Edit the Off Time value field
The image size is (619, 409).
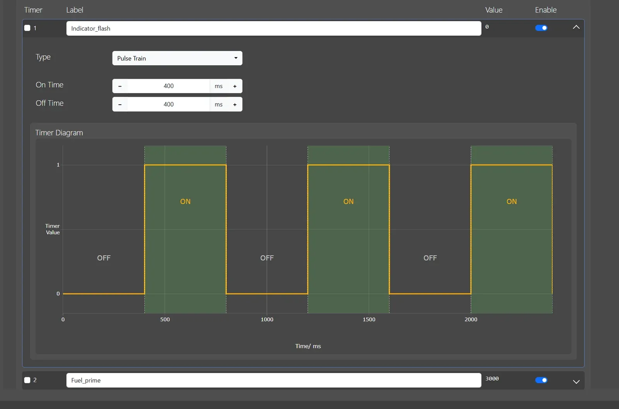click(x=169, y=104)
